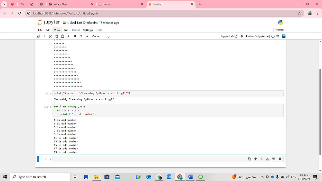The height and width of the screenshot is (181, 322).
Task: Duplicate the active cell using its toolbar icon
Action: coord(250,159)
